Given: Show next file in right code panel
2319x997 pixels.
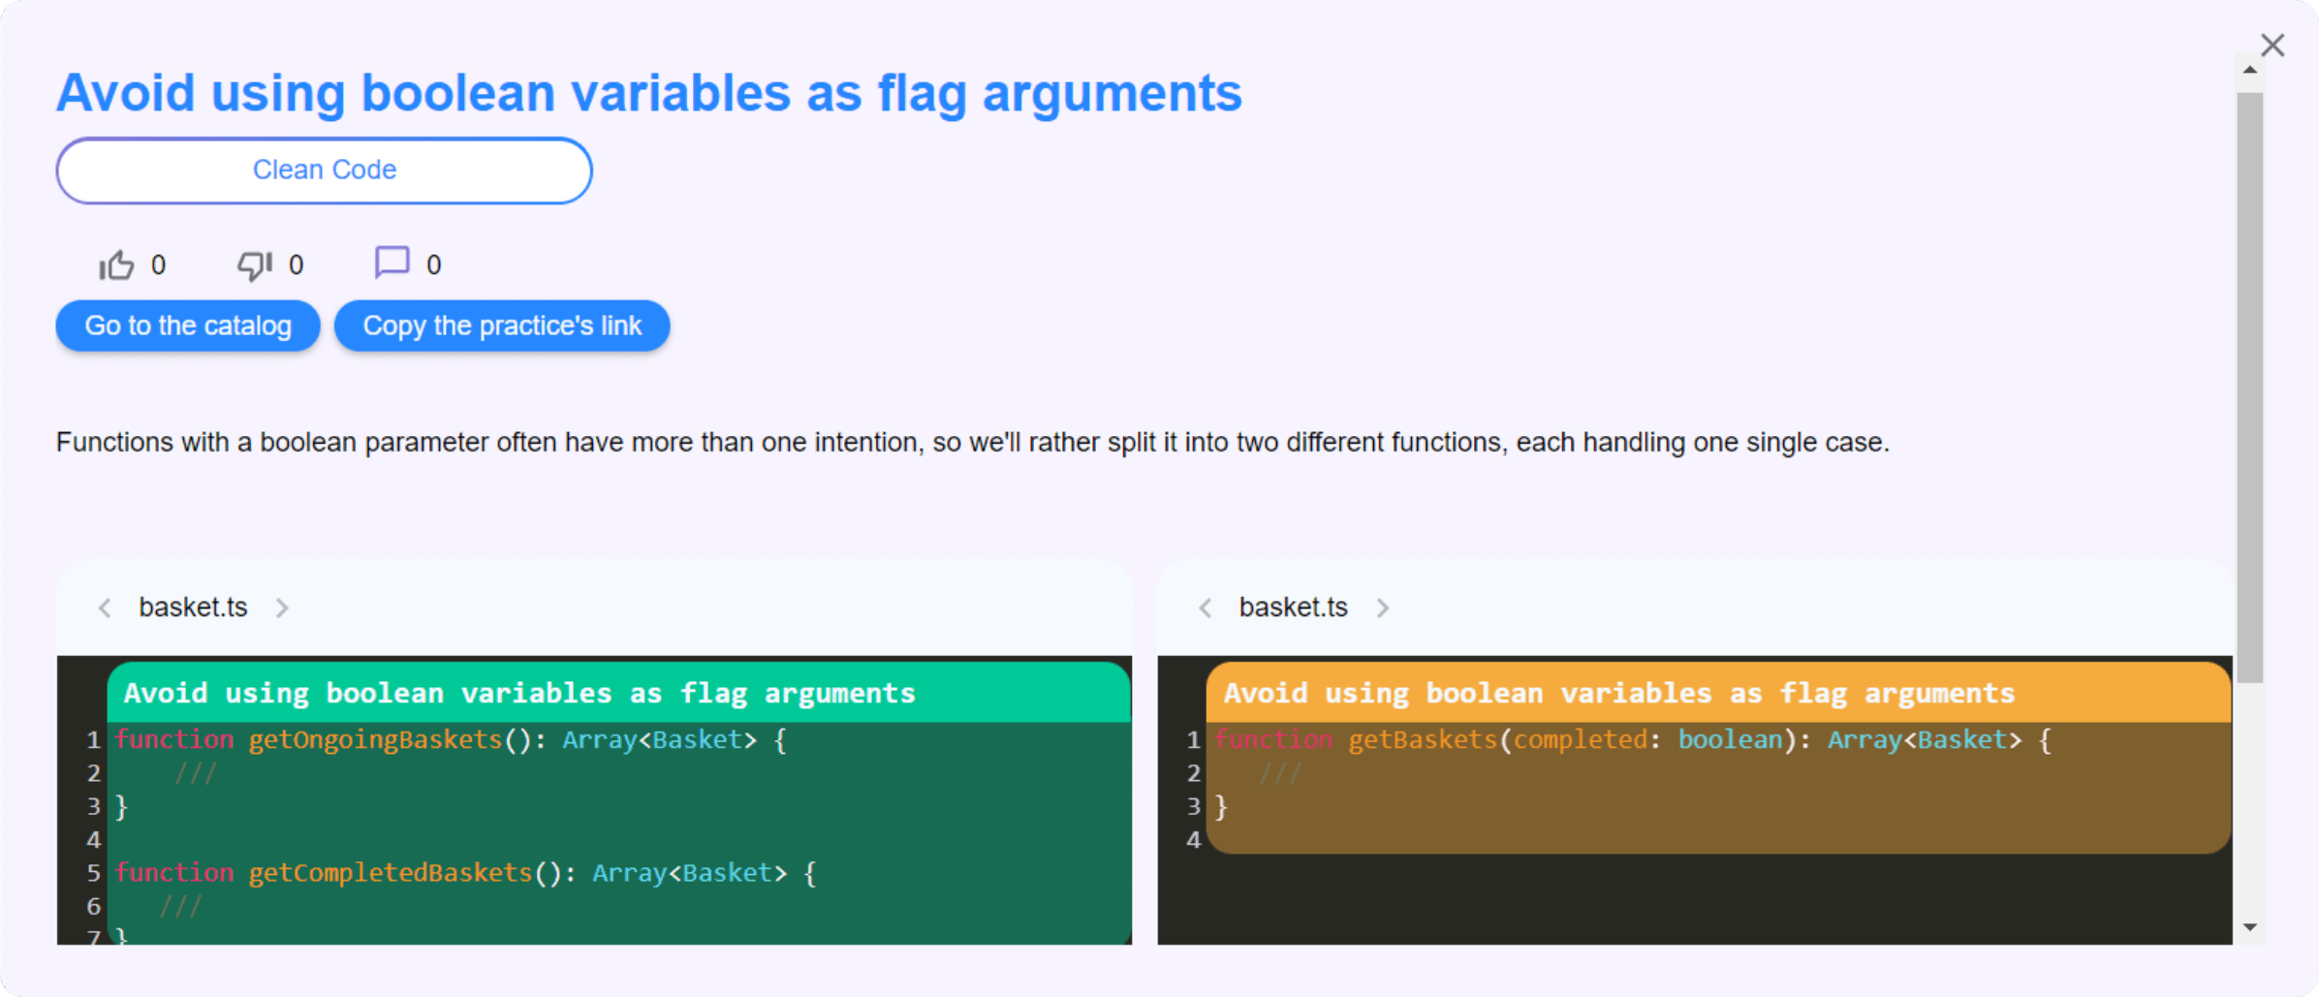Looking at the screenshot, I should (1383, 608).
